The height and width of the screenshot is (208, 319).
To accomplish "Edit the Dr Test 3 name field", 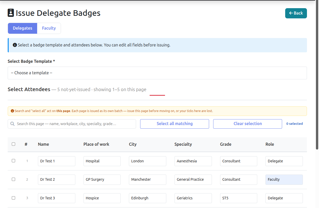I will (x=57, y=198).
